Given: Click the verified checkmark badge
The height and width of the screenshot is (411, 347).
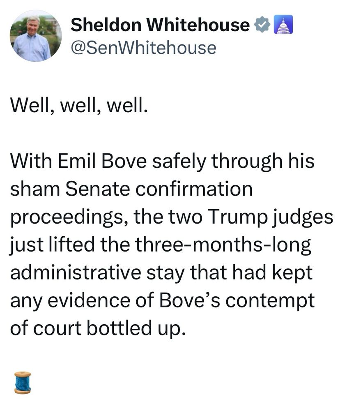Looking at the screenshot, I should [262, 24].
